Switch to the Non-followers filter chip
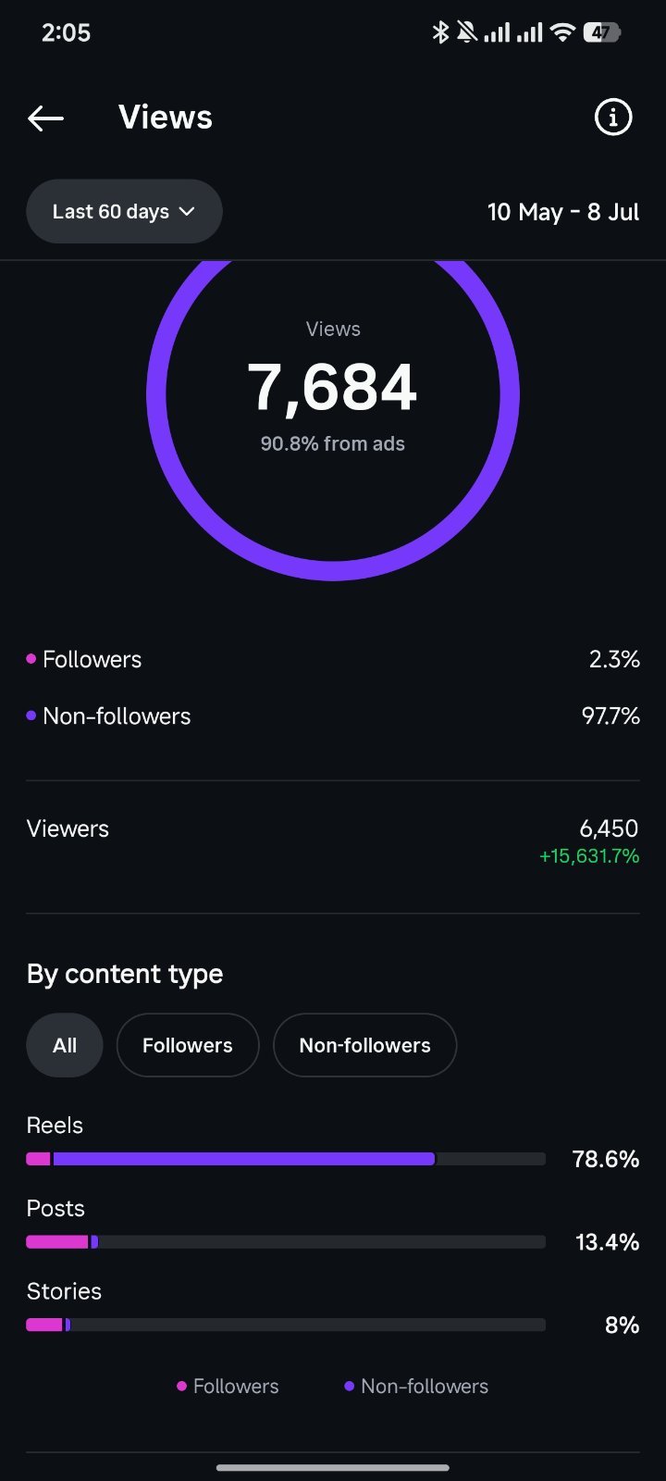 [x=365, y=1045]
